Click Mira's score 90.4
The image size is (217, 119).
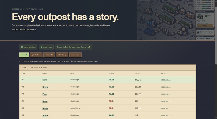(x=138, y=80)
